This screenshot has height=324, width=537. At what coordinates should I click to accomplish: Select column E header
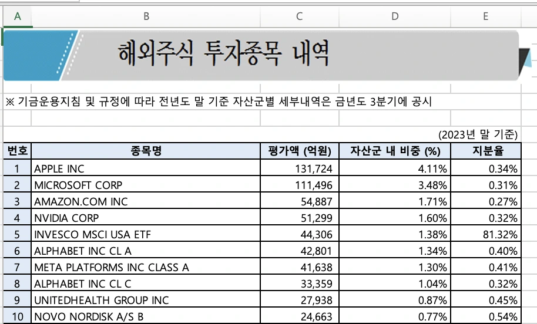pos(486,16)
